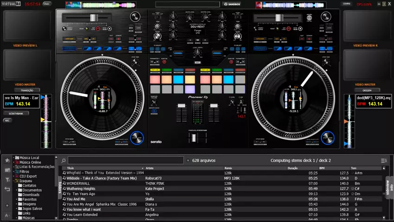Toggle the SCRATHBANK button
The height and width of the screenshot is (222, 394).
[16, 113]
